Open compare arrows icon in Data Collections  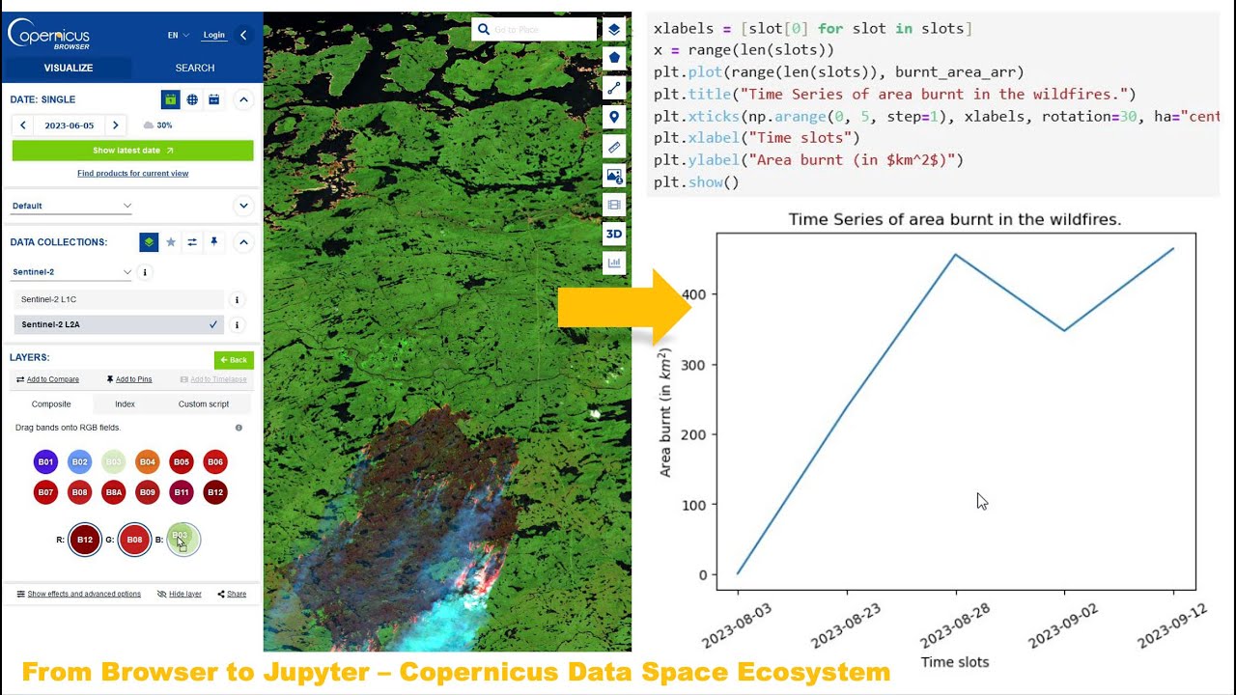[x=192, y=242]
